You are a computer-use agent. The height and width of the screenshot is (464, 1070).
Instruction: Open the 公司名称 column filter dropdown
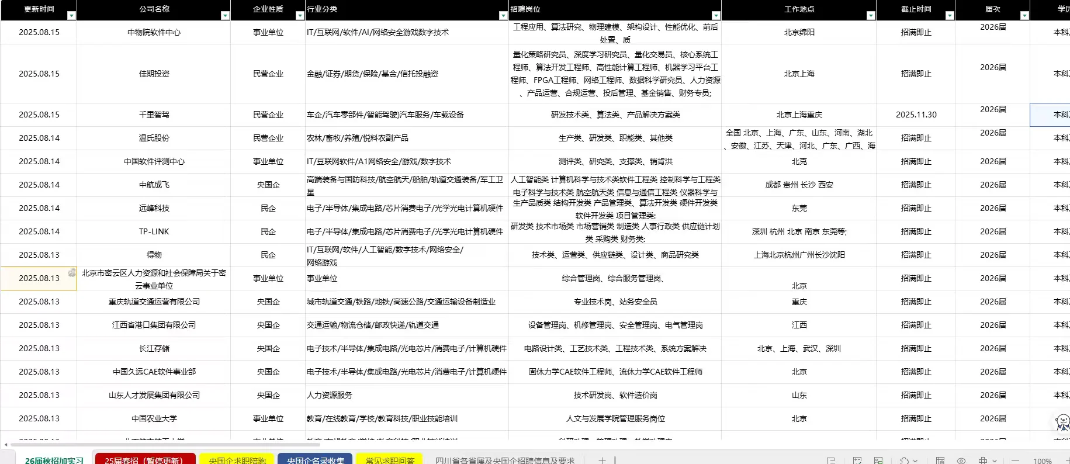225,16
